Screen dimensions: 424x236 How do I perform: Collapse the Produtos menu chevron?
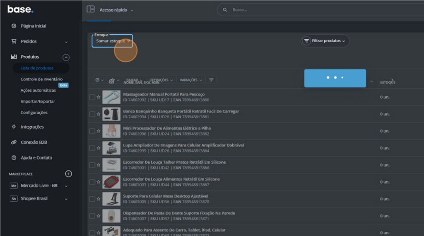tap(66, 57)
